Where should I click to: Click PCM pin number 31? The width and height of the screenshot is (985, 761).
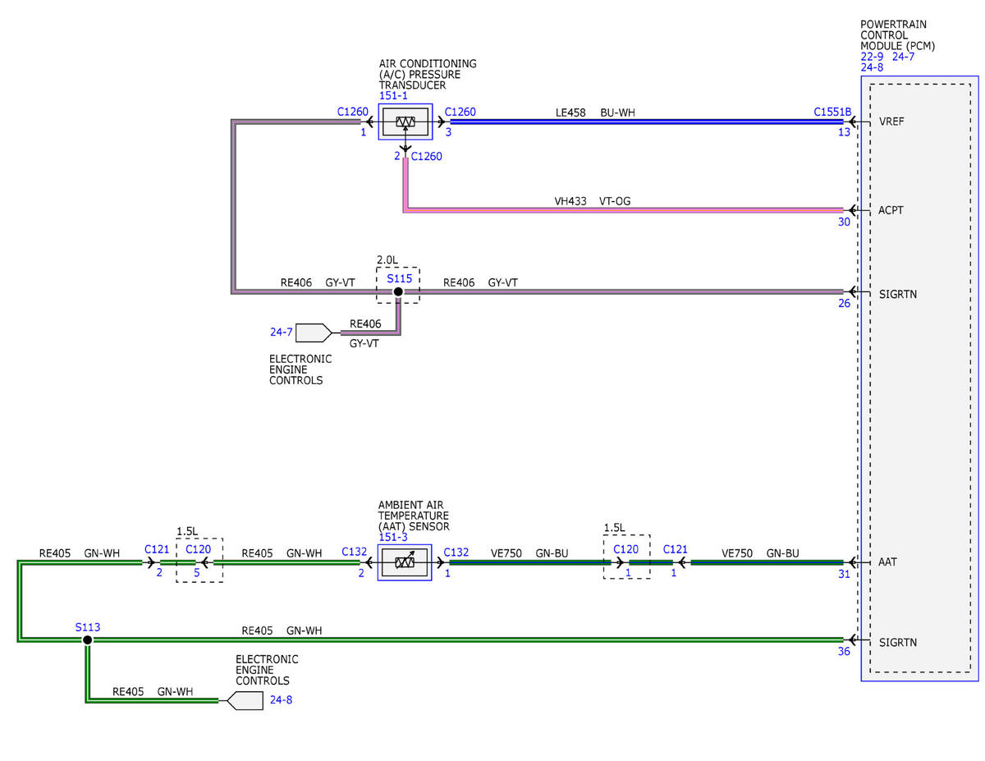[845, 574]
